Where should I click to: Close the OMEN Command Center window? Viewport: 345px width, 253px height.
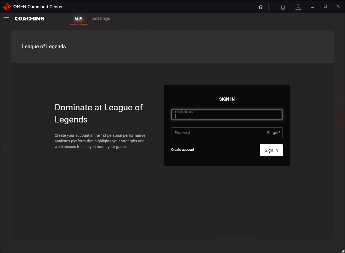click(338, 6)
